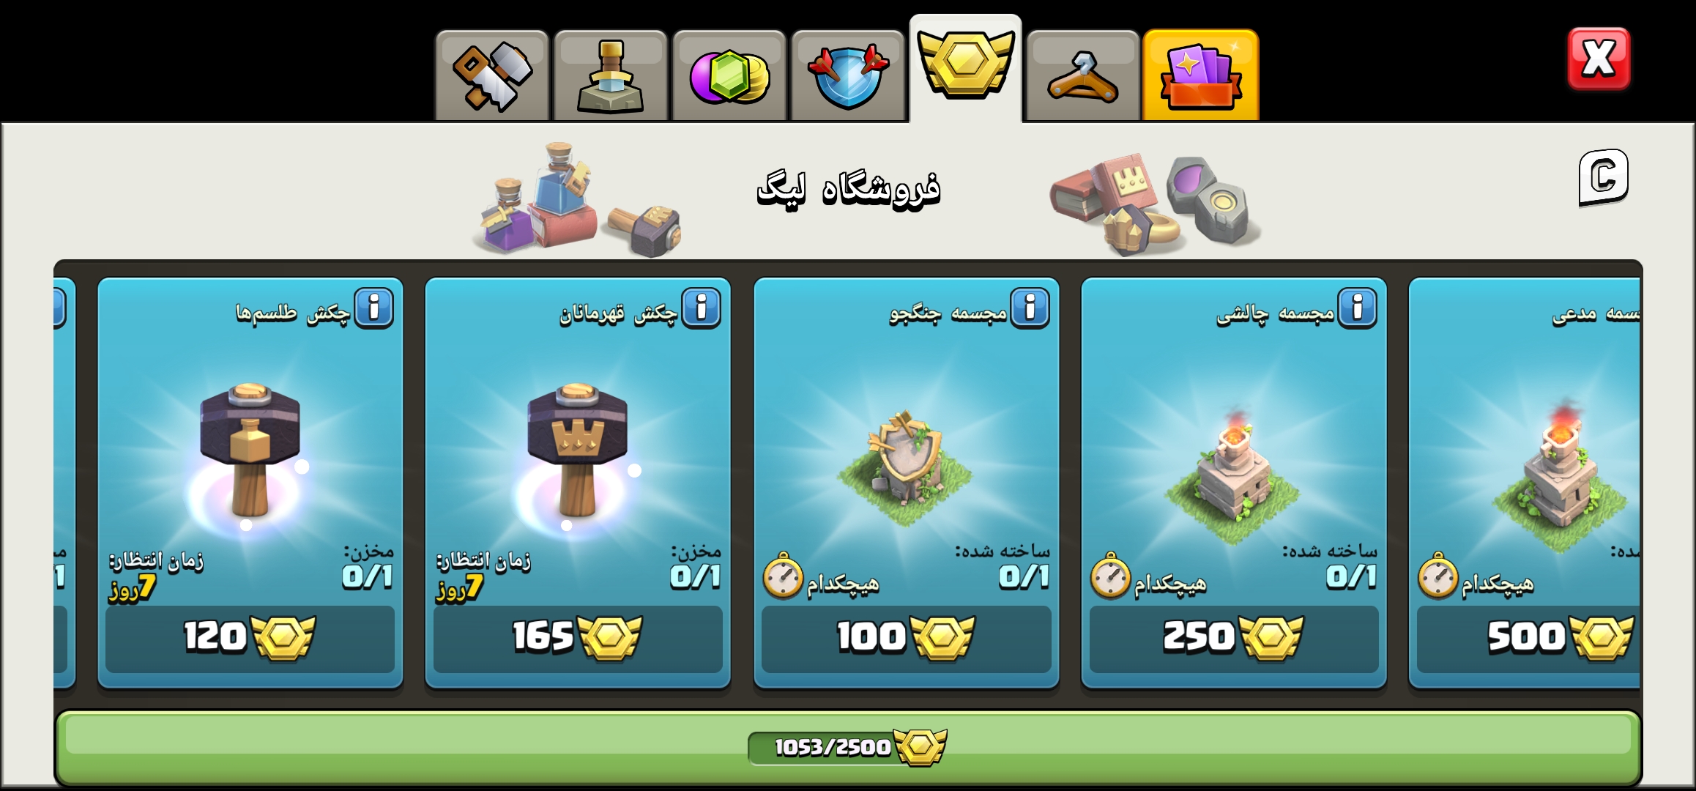Buy Hammer of Spells for 120 medals

coord(250,638)
